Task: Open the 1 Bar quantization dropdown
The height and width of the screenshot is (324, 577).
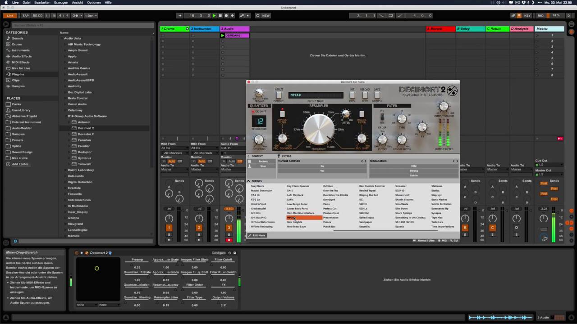Action: [x=91, y=15]
